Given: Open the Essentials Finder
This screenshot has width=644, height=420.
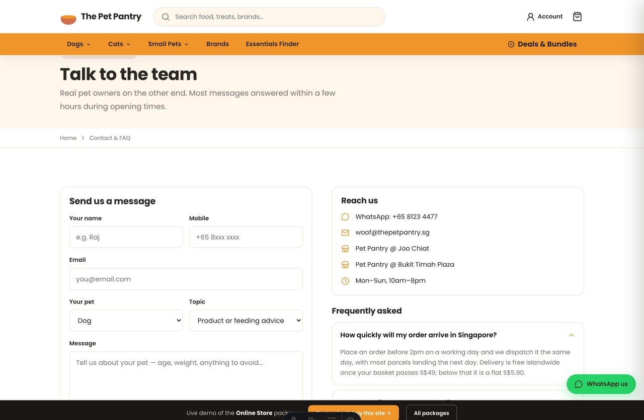Looking at the screenshot, I should [x=272, y=44].
